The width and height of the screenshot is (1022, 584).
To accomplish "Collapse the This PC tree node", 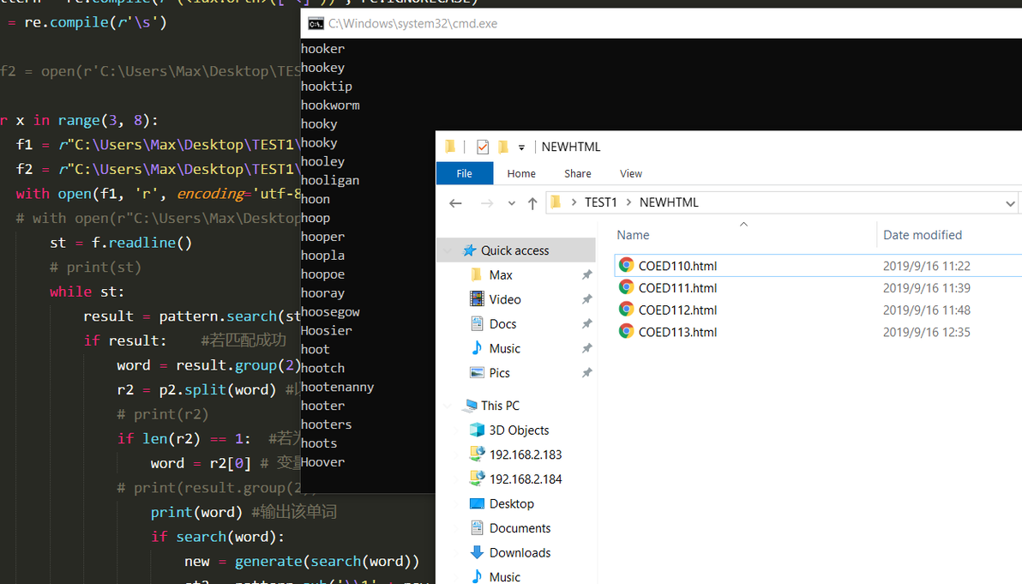I will [x=448, y=406].
